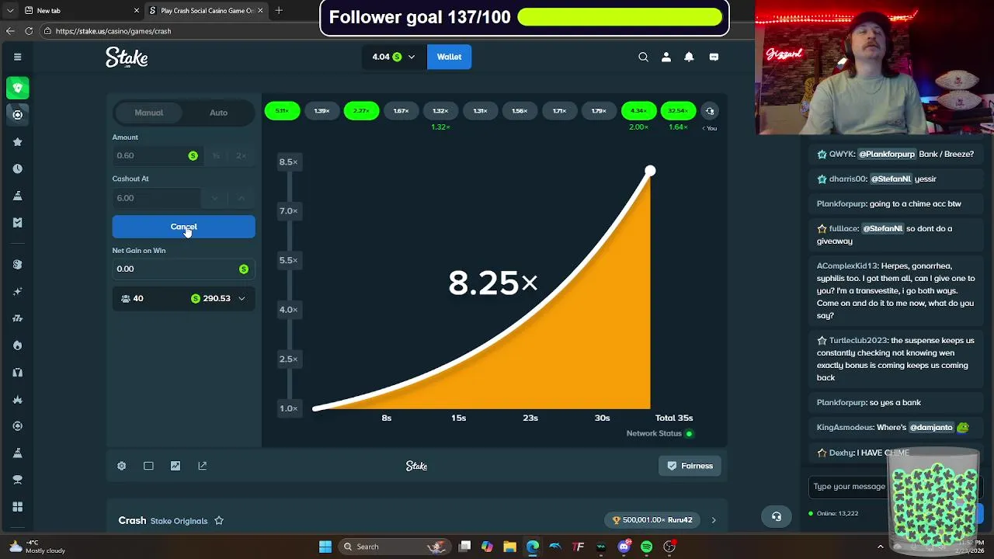Open a new browser tab with plus
Screen dimensions: 994x559
pos(279,10)
